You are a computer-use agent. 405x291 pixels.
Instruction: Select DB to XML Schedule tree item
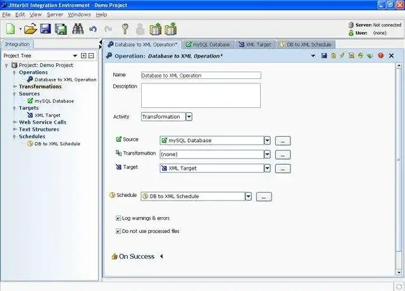pyautogui.click(x=54, y=143)
